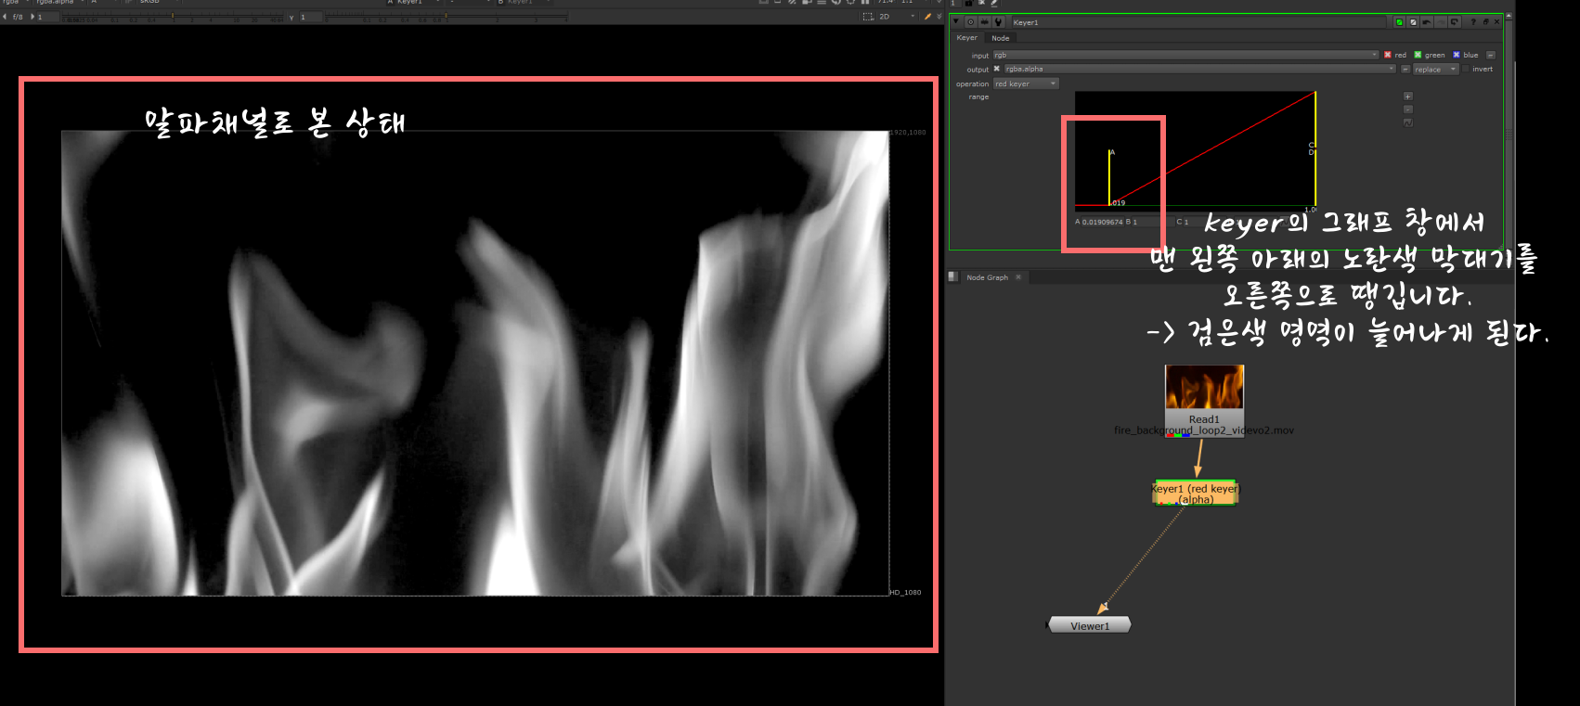Image resolution: width=1580 pixels, height=706 pixels.
Task: Select the Keyer1 node in graph
Action: pyautogui.click(x=1196, y=494)
